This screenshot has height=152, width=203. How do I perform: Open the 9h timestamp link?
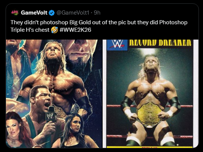click(x=97, y=13)
